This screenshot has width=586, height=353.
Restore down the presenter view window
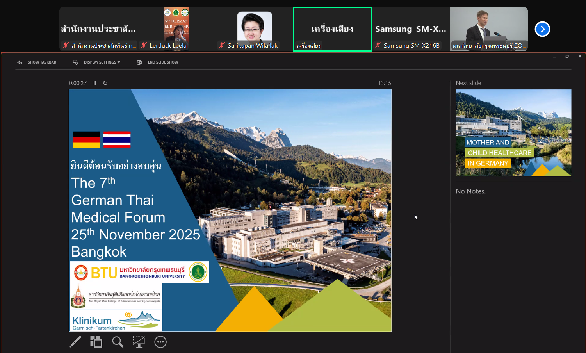pyautogui.click(x=567, y=57)
